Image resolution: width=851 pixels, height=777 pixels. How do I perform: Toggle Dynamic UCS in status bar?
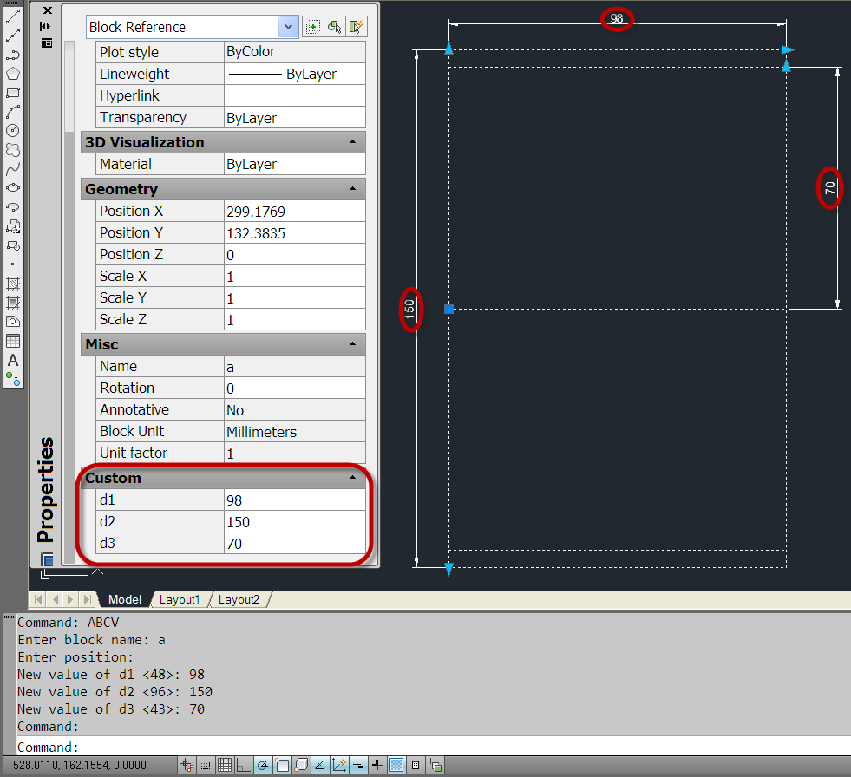[x=339, y=765]
